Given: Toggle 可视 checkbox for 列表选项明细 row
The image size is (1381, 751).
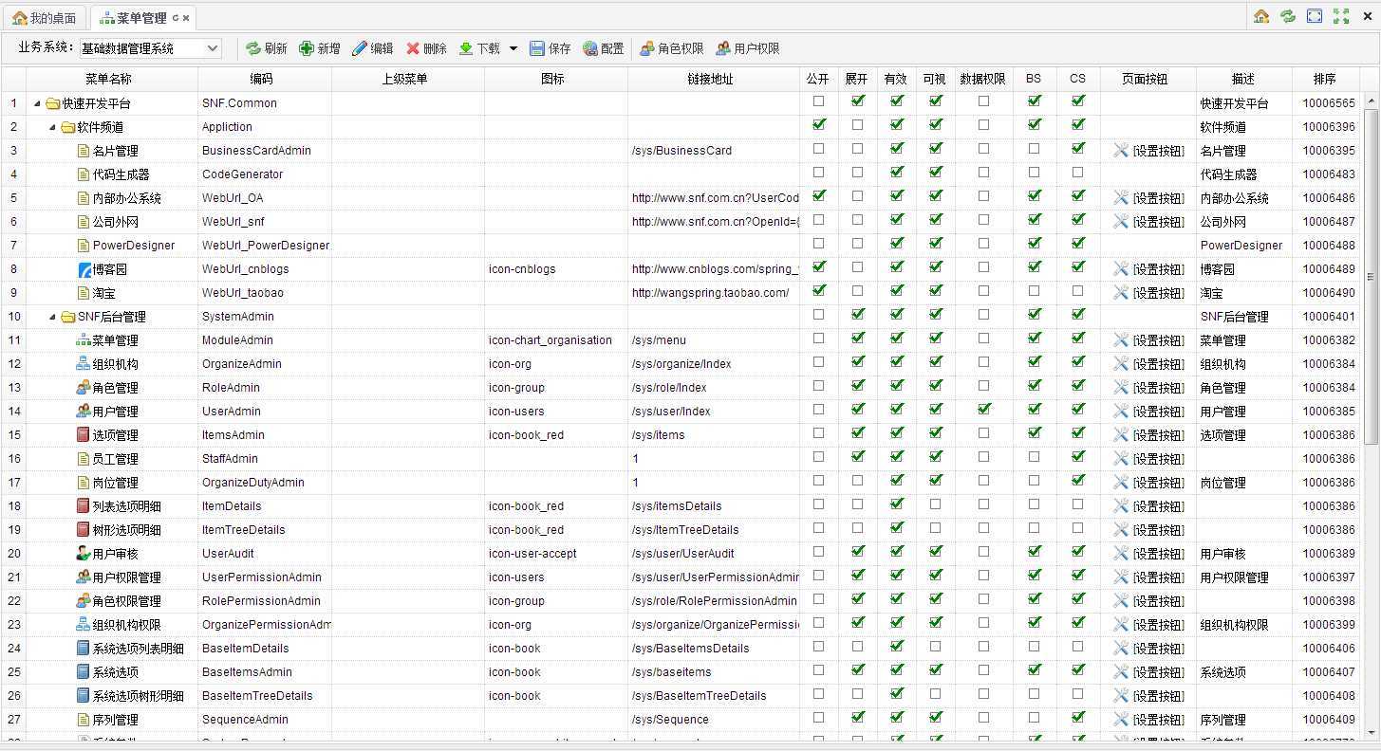Looking at the screenshot, I should [936, 504].
